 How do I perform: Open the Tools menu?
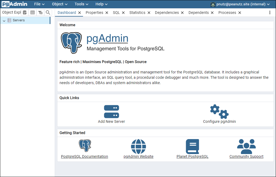tap(81, 4)
